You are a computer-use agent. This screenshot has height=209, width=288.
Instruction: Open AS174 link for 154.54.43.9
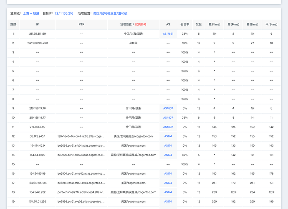pyautogui.click(x=168, y=145)
